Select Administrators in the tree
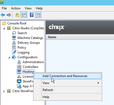Screen dimensions: 114x105 (33, 62)
